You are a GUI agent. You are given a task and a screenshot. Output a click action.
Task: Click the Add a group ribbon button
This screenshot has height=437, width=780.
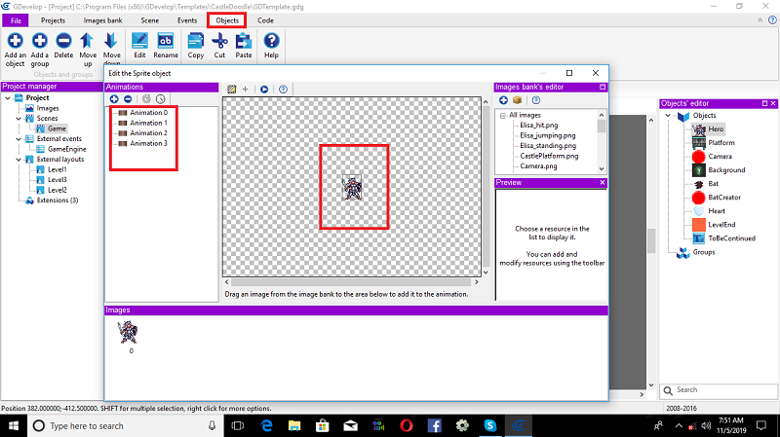click(40, 50)
